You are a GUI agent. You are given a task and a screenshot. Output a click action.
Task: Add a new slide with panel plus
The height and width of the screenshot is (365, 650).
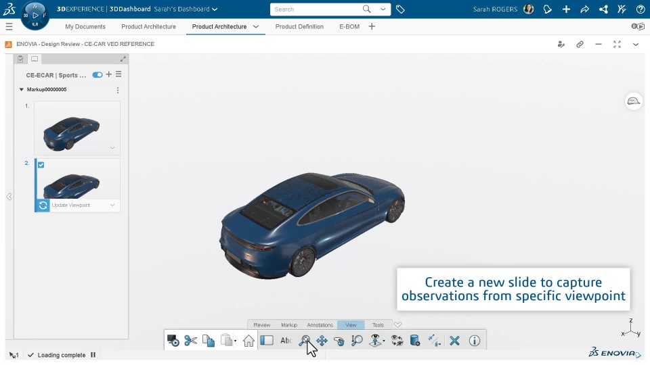point(108,74)
